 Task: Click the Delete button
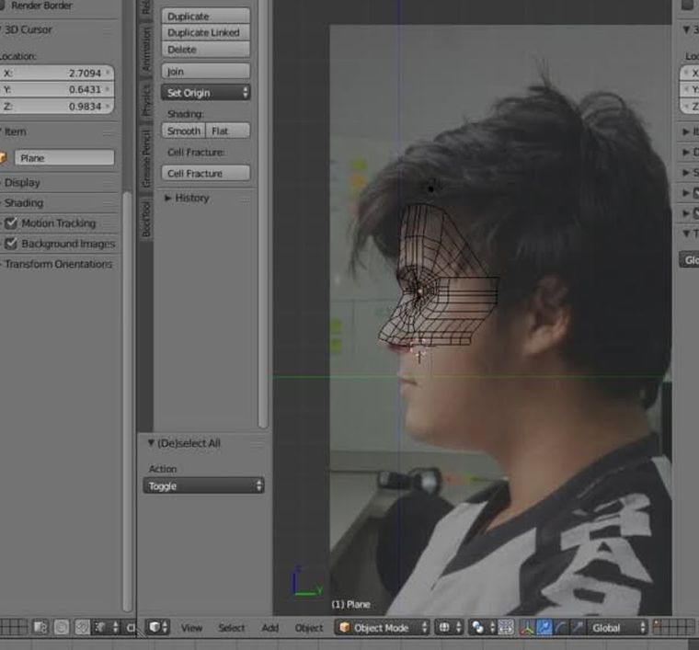click(x=206, y=49)
